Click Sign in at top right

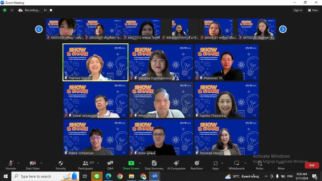click(x=298, y=10)
